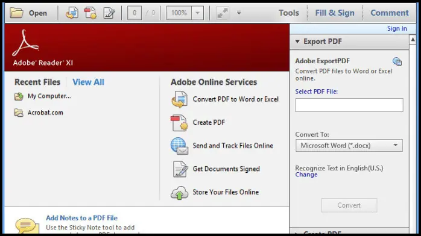Click the 100% zoom value field
This screenshot has height=236, width=421.
pyautogui.click(x=179, y=13)
